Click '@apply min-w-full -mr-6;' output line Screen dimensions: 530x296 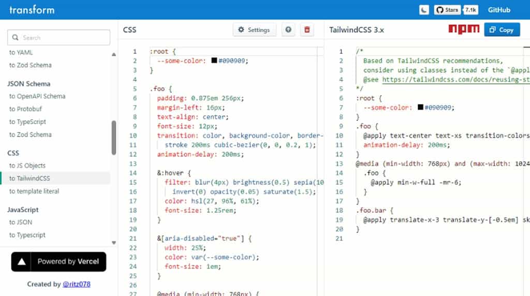click(x=416, y=183)
